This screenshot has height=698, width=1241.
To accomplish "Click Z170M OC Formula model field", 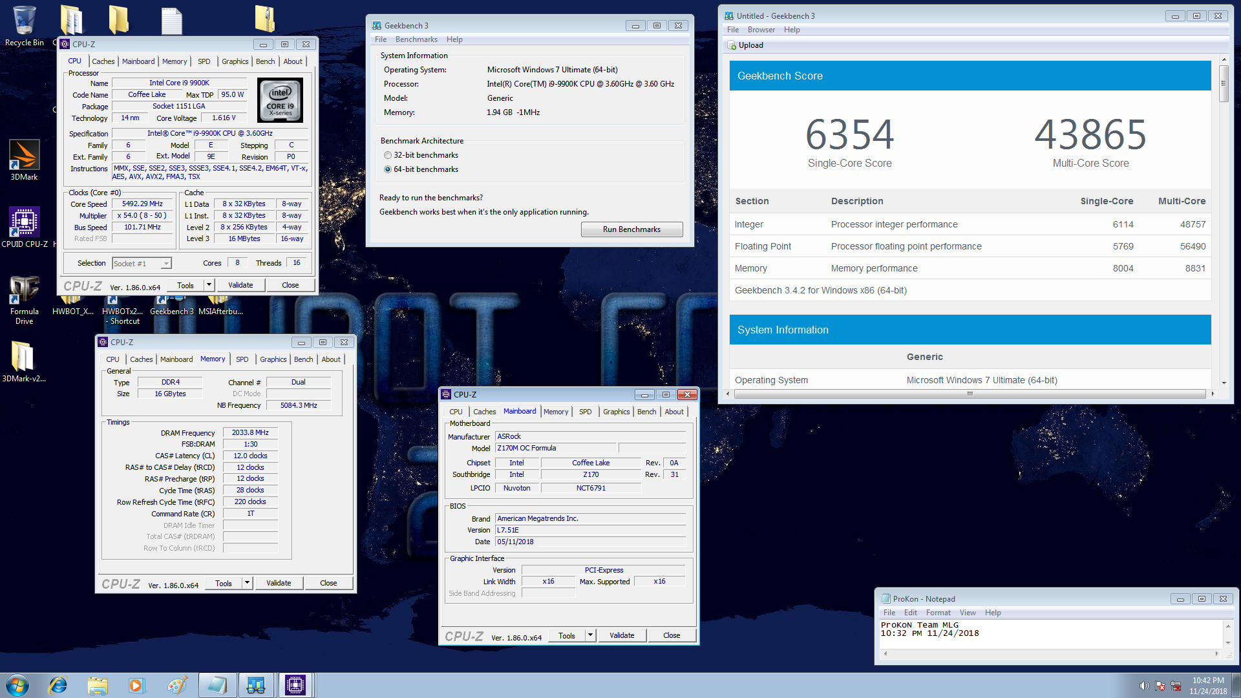I will pos(556,448).
